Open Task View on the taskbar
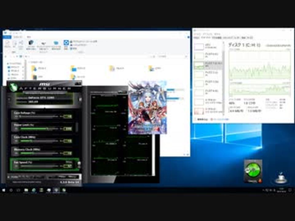Image resolution: width=295 pixels, height=221 pixels. 18,190
